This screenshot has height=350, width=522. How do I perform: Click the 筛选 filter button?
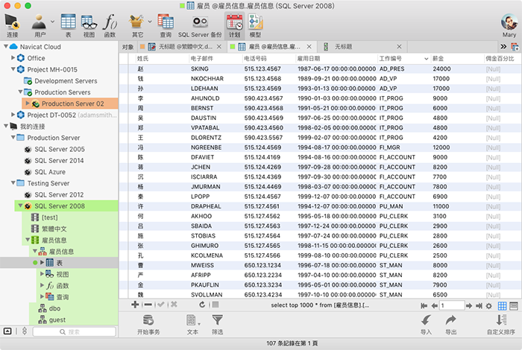click(218, 325)
